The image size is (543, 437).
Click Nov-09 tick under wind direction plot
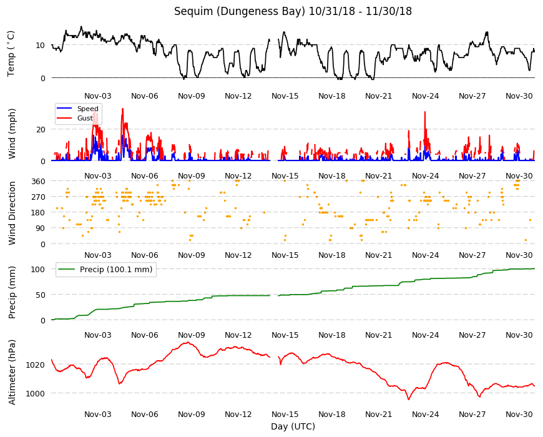191,255
